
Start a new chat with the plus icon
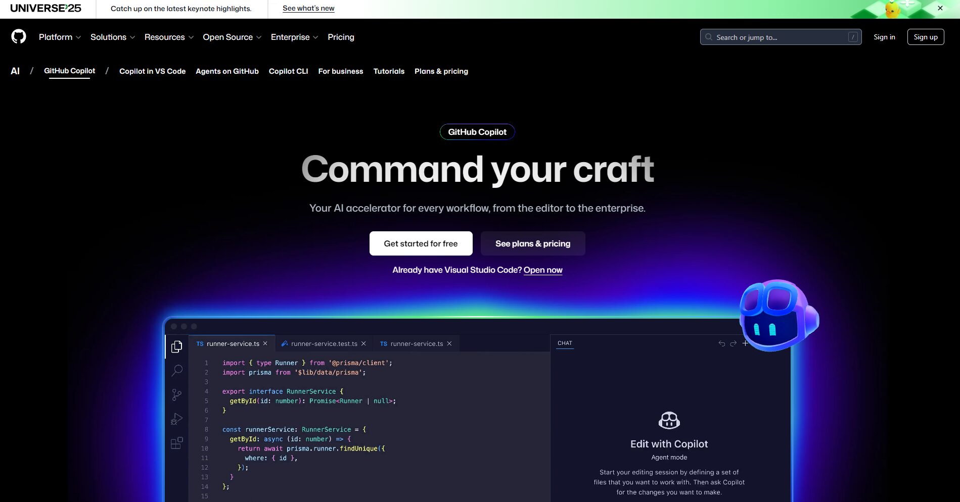pos(745,343)
